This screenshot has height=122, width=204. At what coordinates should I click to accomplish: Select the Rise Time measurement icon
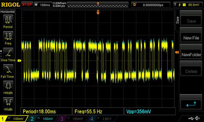[8, 53]
